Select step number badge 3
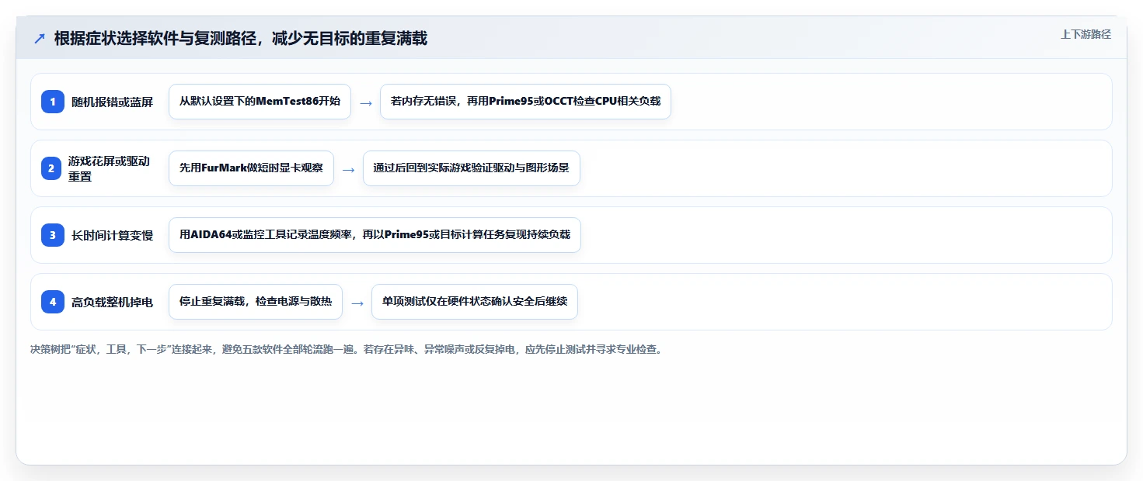This screenshot has height=481, width=1143. click(53, 235)
